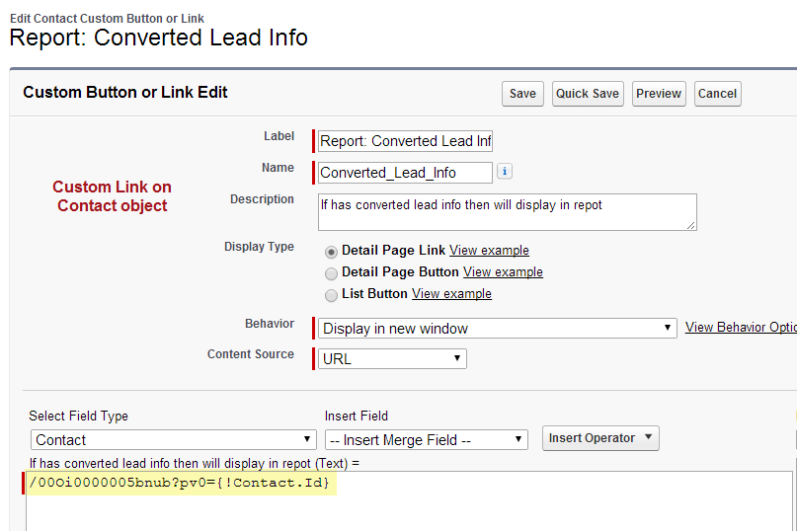This screenshot has height=531, width=797.
Task: Click into the Label input field
Action: click(405, 141)
